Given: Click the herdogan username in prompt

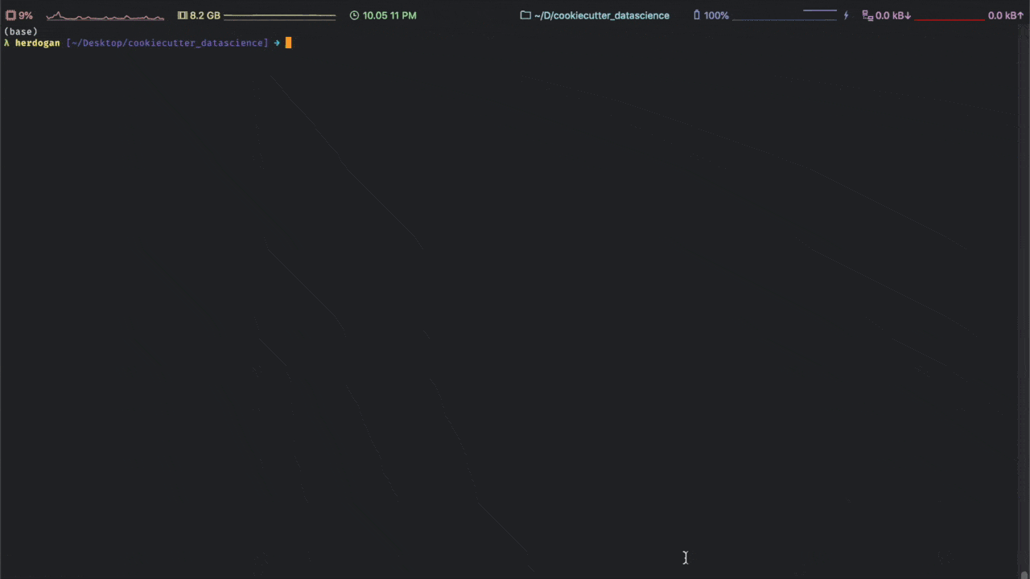Looking at the screenshot, I should coord(37,43).
